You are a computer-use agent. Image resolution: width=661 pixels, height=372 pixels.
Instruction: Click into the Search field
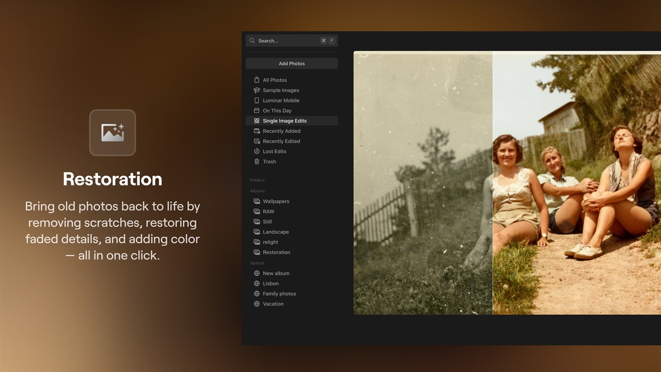click(x=292, y=41)
